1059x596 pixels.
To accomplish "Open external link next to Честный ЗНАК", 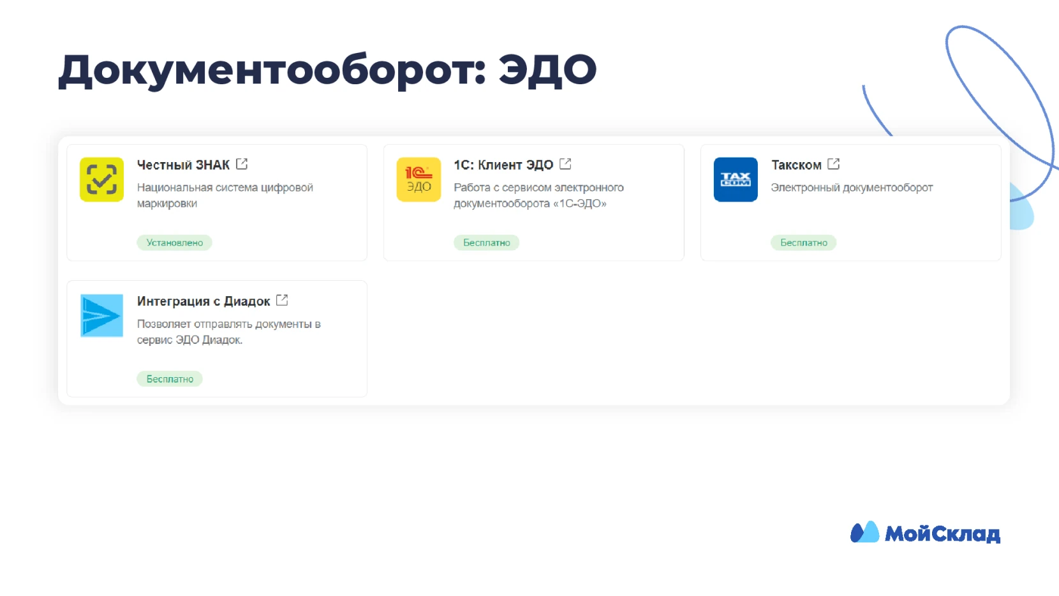I will [242, 164].
